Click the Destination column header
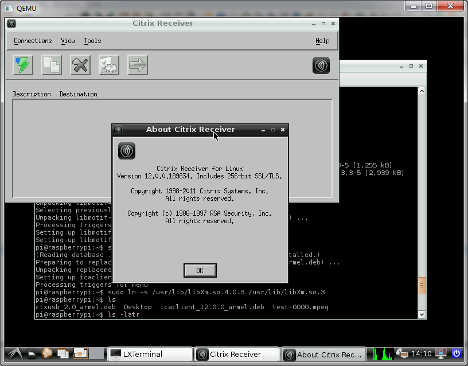Screen dimensions: 468x366 pyautogui.click(x=78, y=94)
